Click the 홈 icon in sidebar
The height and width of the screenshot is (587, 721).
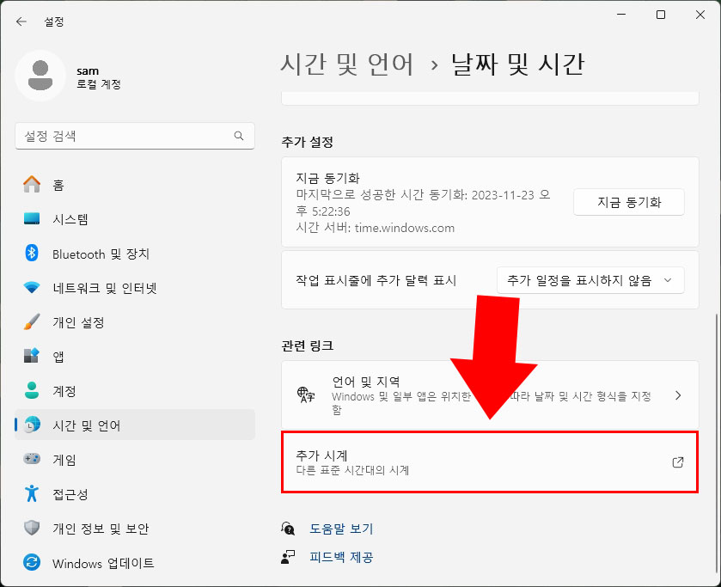[31, 184]
